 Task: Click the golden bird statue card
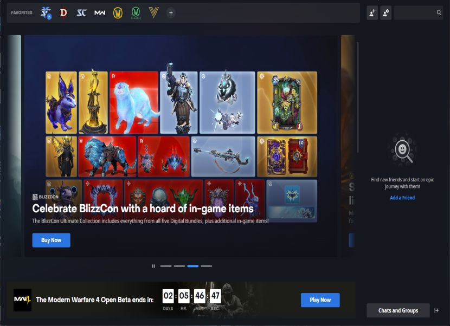(x=93, y=102)
